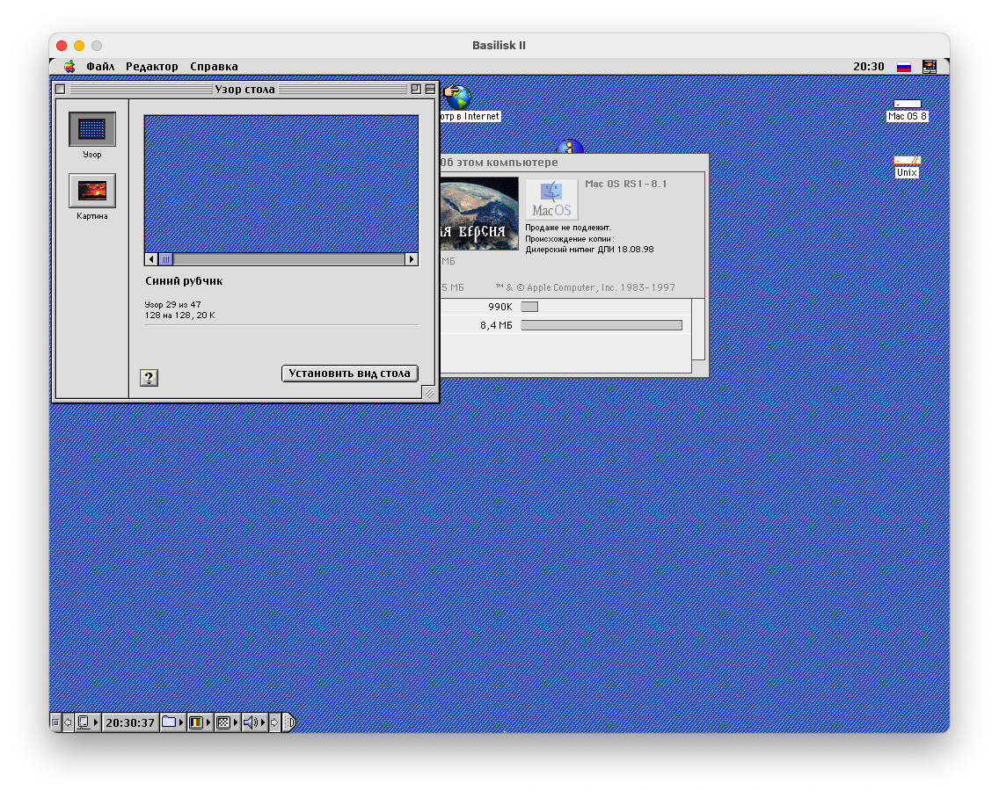This screenshot has height=798, width=999.
Task: Open the yellow question mark help button
Action: click(149, 378)
